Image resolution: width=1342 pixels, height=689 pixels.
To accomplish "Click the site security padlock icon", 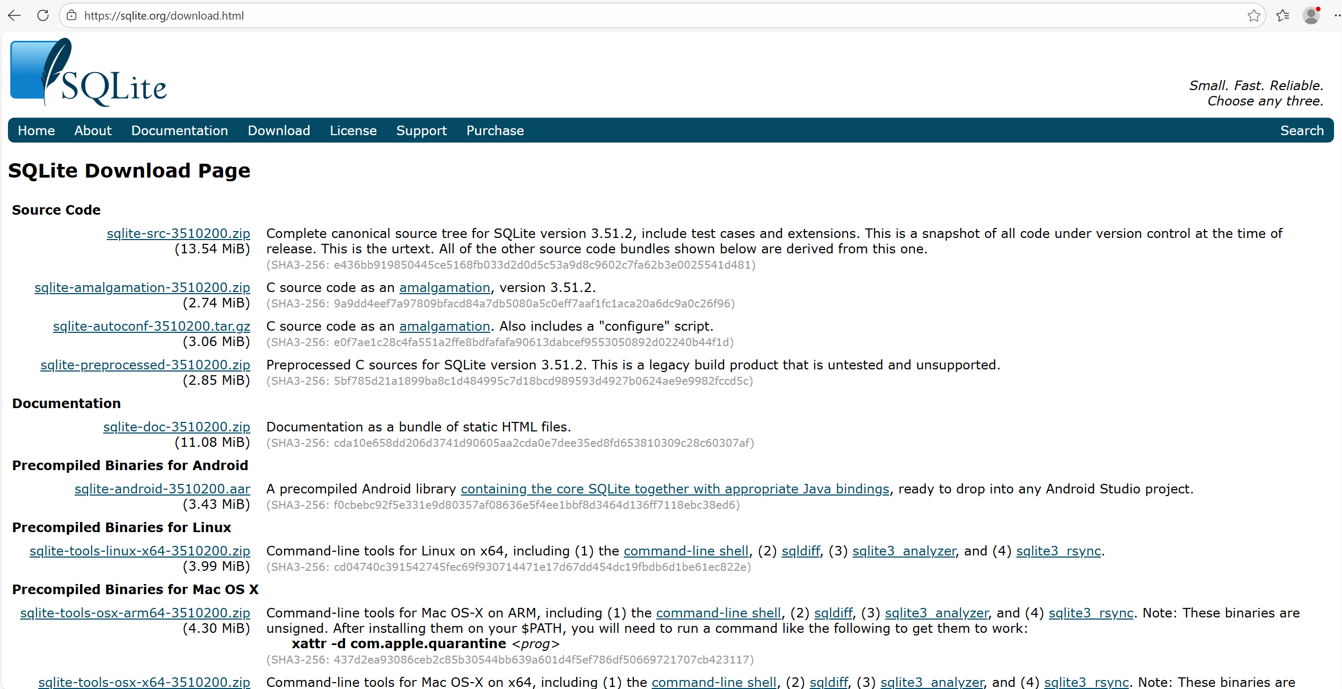I will [71, 15].
